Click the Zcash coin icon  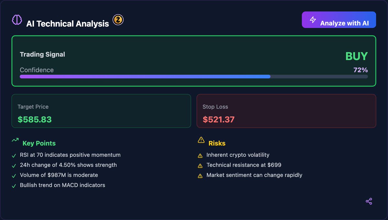[118, 20]
